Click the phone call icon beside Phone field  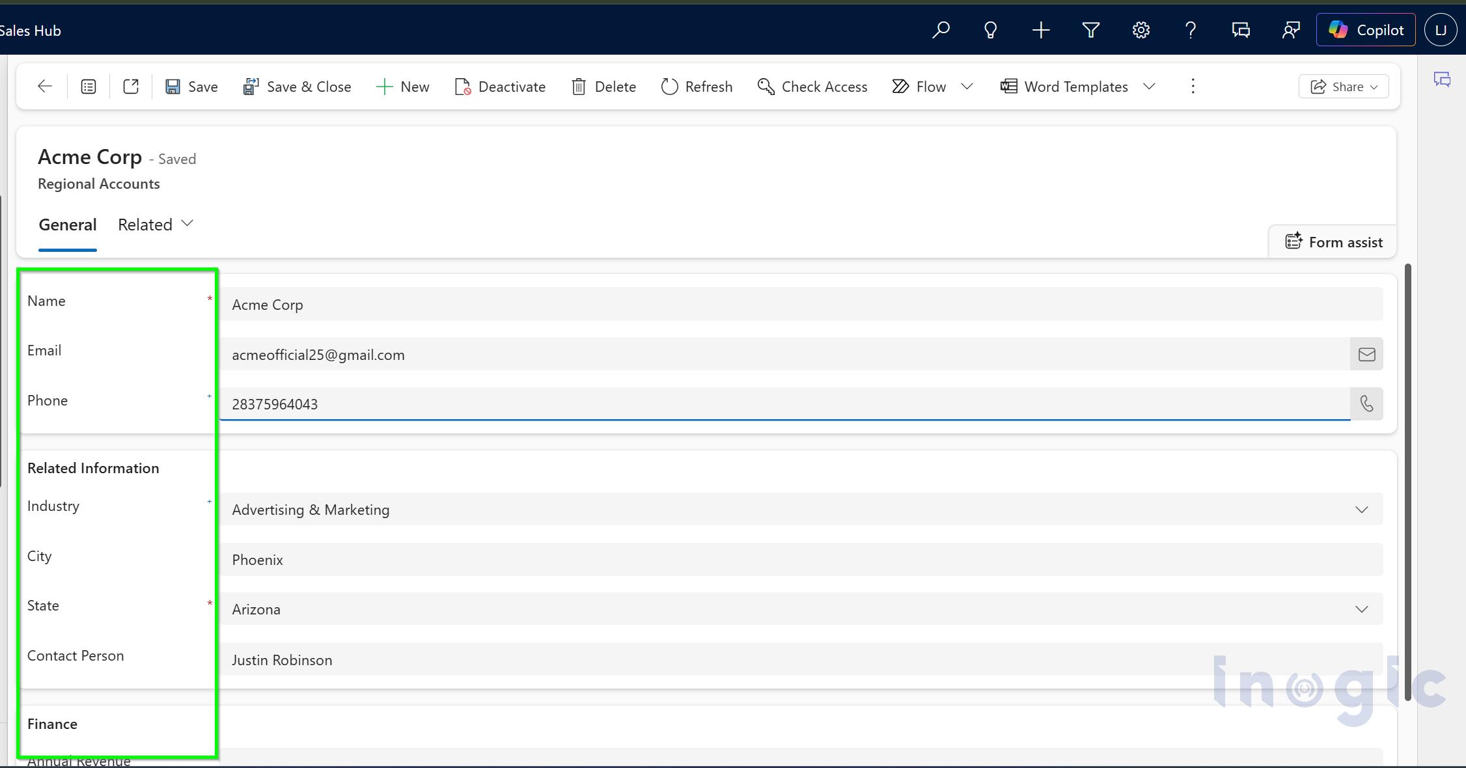(x=1366, y=404)
